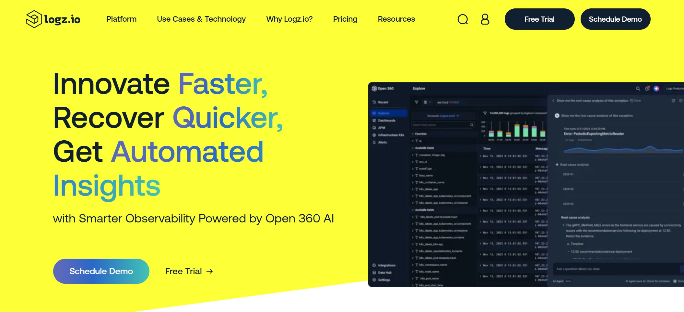
Task: Click the user account icon
Action: pyautogui.click(x=485, y=19)
